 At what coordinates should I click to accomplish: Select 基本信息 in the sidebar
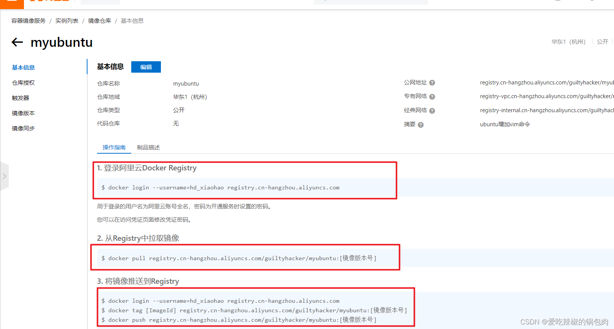(x=23, y=67)
